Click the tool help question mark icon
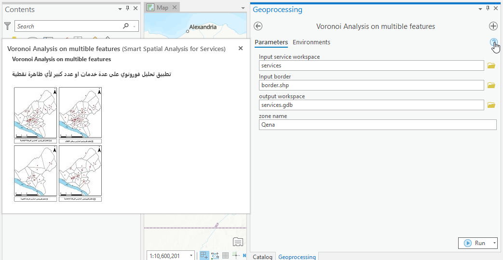 pyautogui.click(x=493, y=42)
